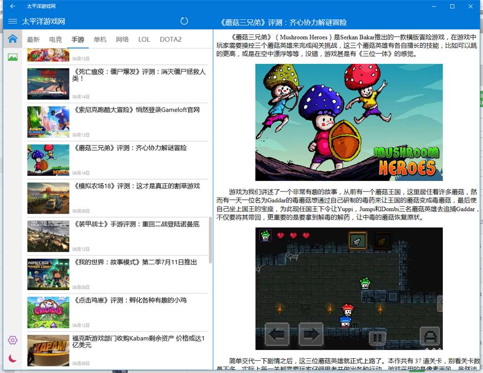The height and width of the screenshot is (373, 483).
Task: Open the picture gallery sidebar icon
Action: coord(12,57)
